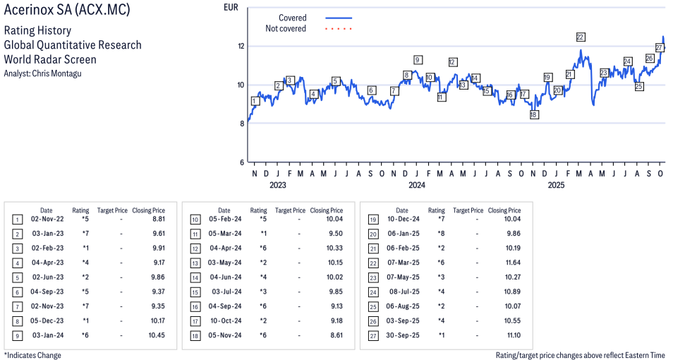Click chart marker 25 on the graph

[x=638, y=87]
